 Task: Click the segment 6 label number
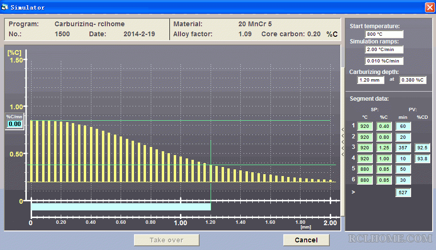(353, 179)
